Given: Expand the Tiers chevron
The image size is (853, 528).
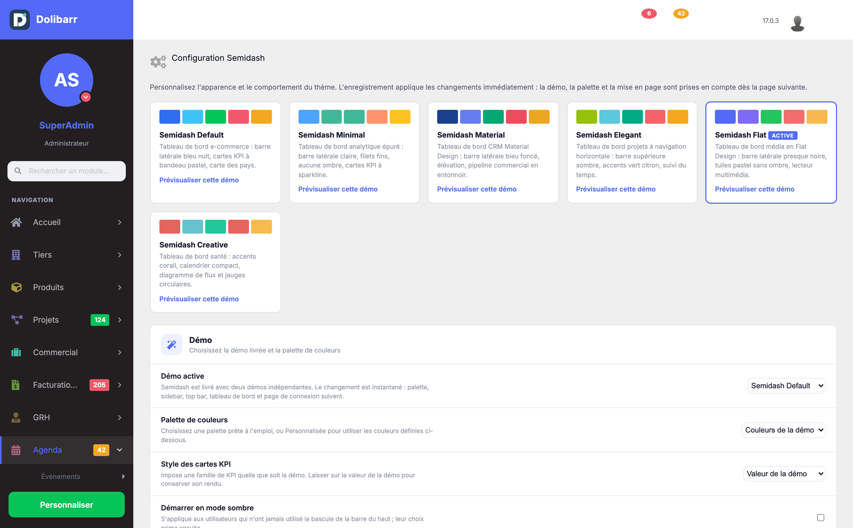Looking at the screenshot, I should point(120,255).
